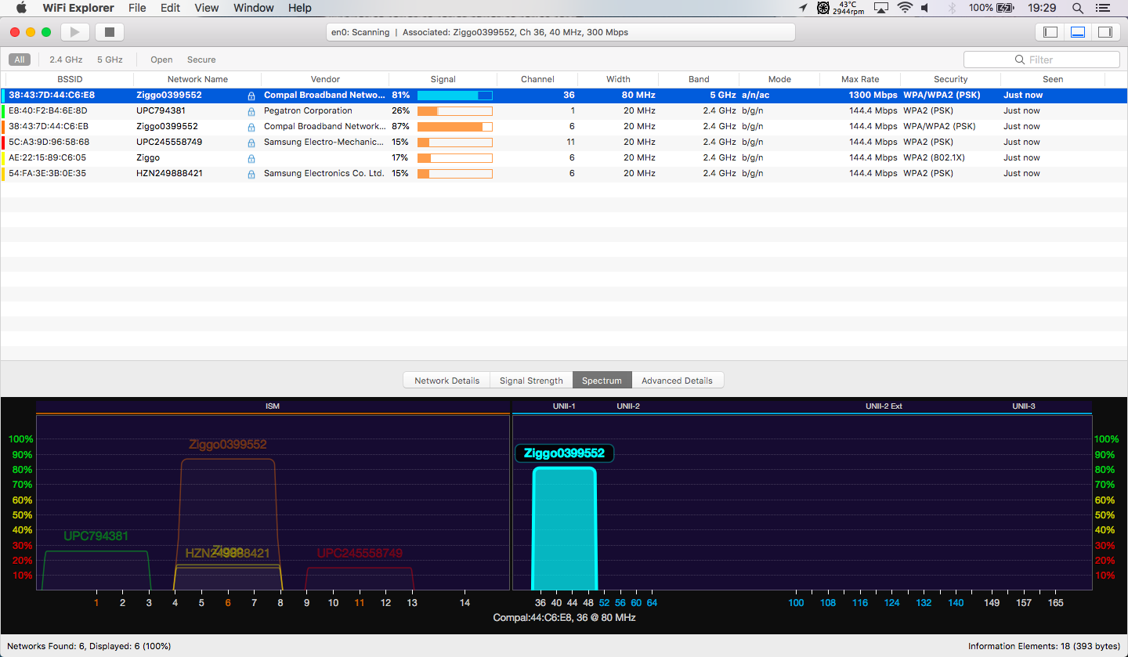Sort by the Channel column header

537,79
